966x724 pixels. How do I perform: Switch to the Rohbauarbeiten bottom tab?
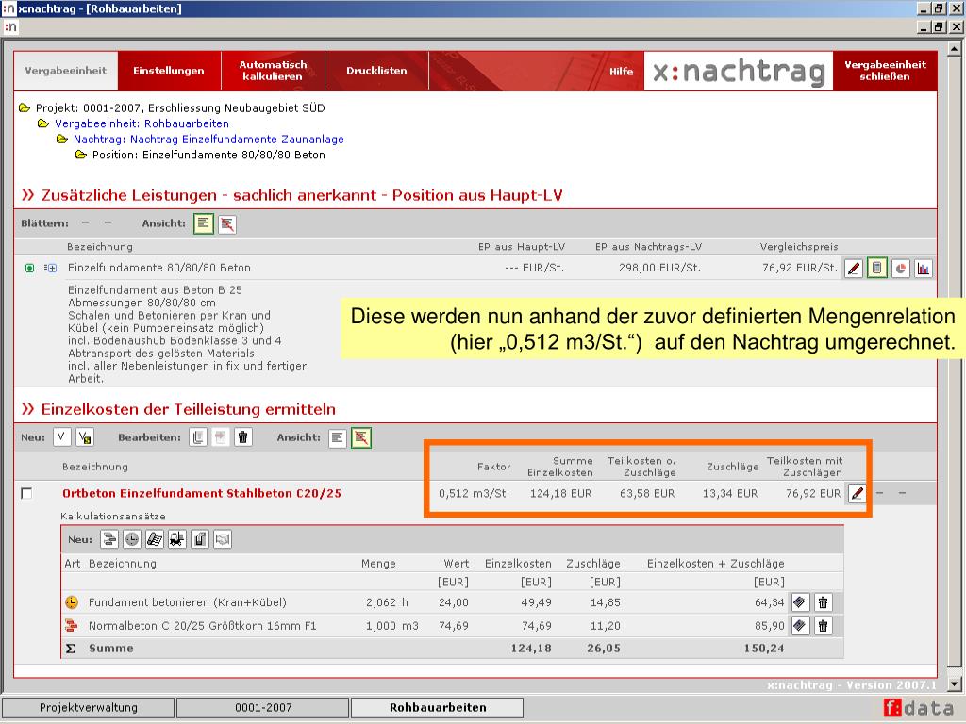pos(438,707)
